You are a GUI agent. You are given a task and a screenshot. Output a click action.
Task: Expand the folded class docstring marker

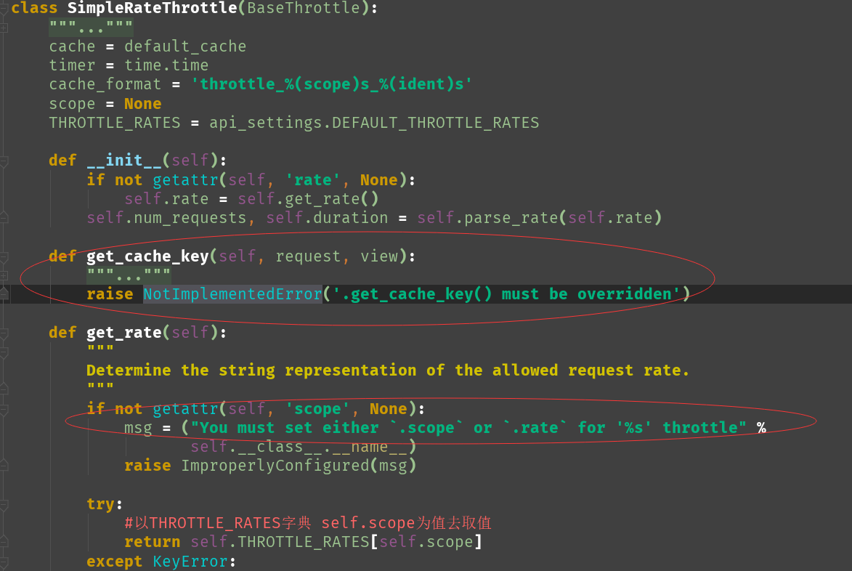[x=4, y=27]
